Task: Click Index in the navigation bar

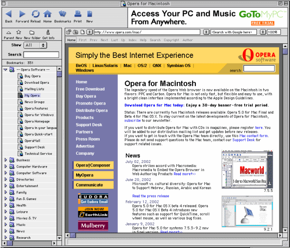Action: tap(132, 40)
